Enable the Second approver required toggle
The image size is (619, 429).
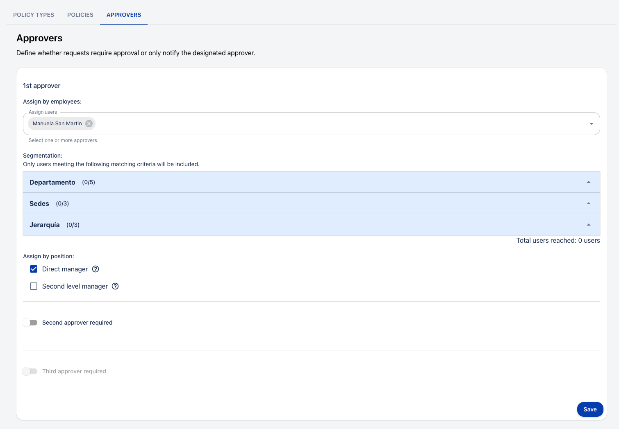(x=30, y=323)
